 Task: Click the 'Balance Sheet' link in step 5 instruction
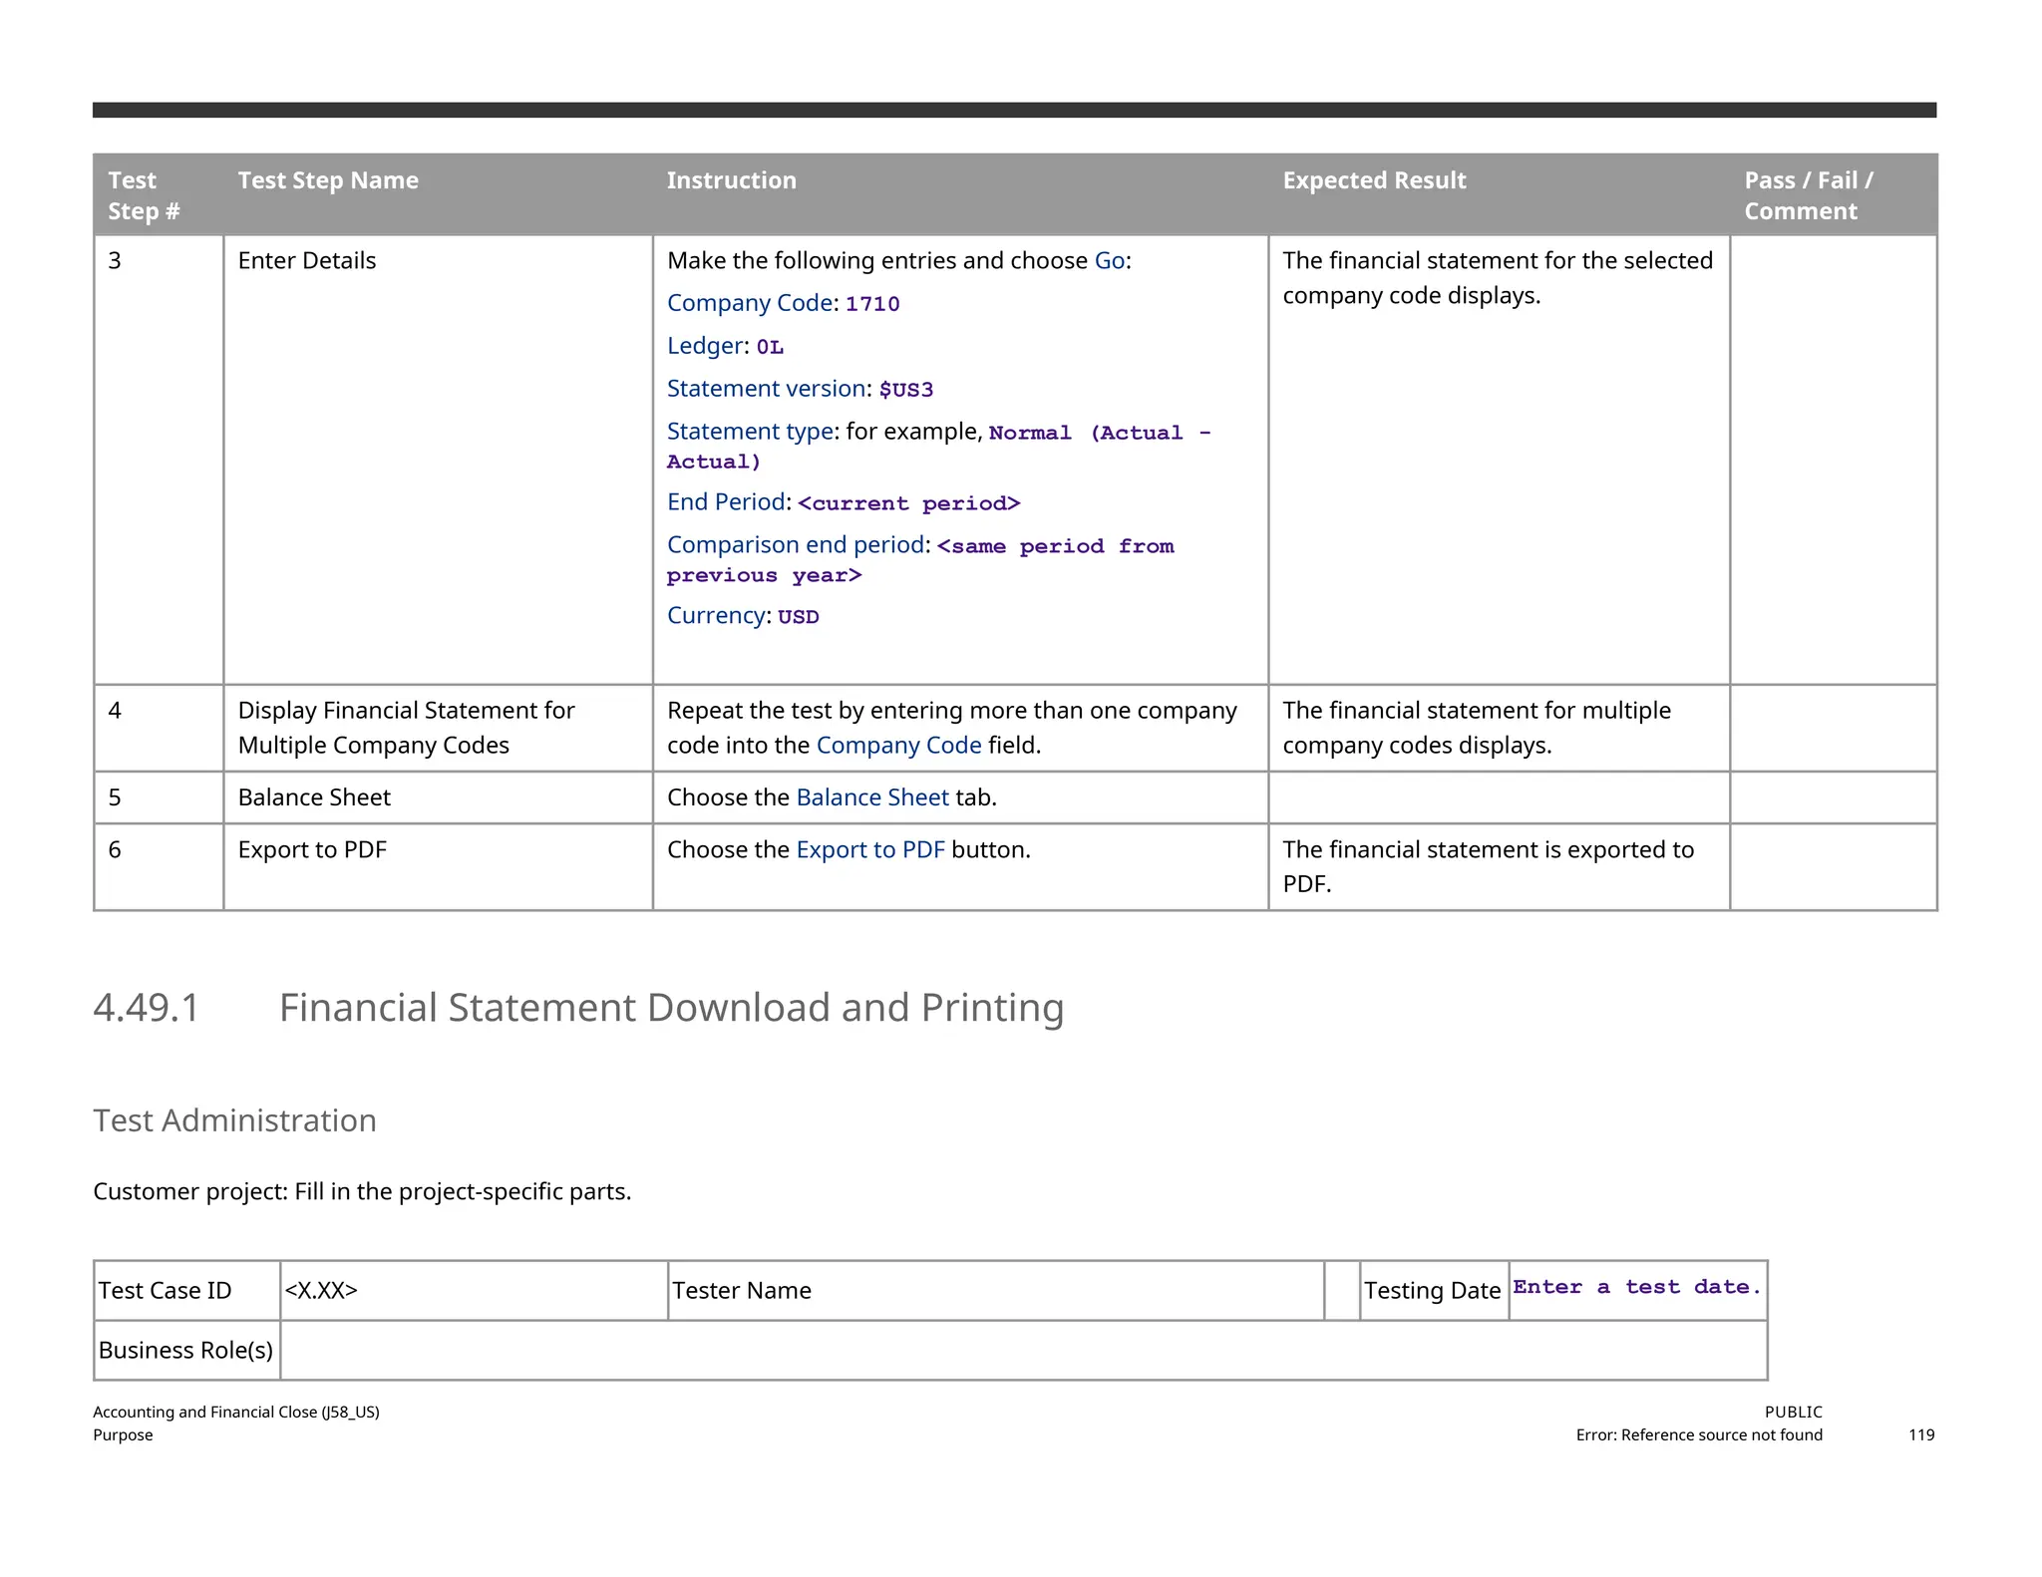point(871,797)
